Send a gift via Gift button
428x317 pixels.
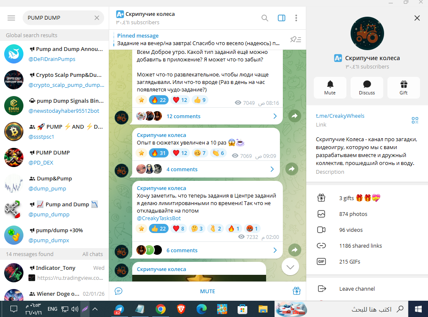coord(403,87)
